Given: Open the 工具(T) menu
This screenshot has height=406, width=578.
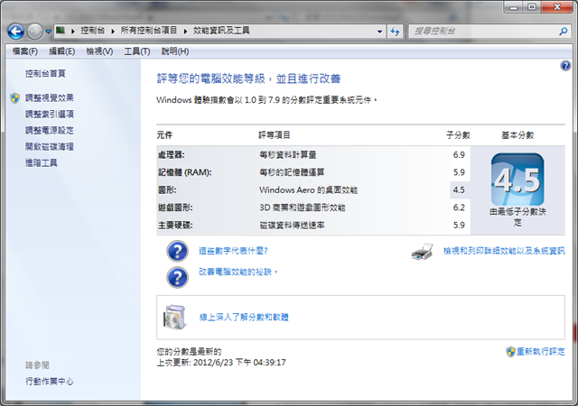Looking at the screenshot, I should [x=137, y=51].
